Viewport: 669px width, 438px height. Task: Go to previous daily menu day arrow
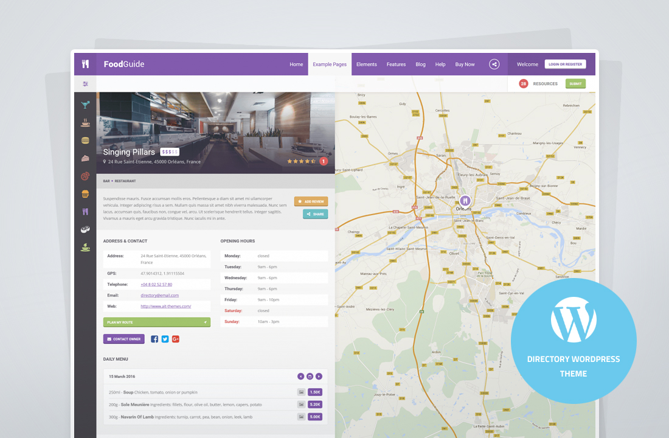click(301, 376)
